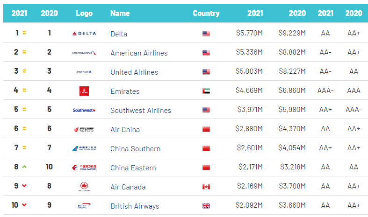Click the red down arrow beside rank 9
The width and height of the screenshot is (368, 217).
pyautogui.click(x=24, y=187)
